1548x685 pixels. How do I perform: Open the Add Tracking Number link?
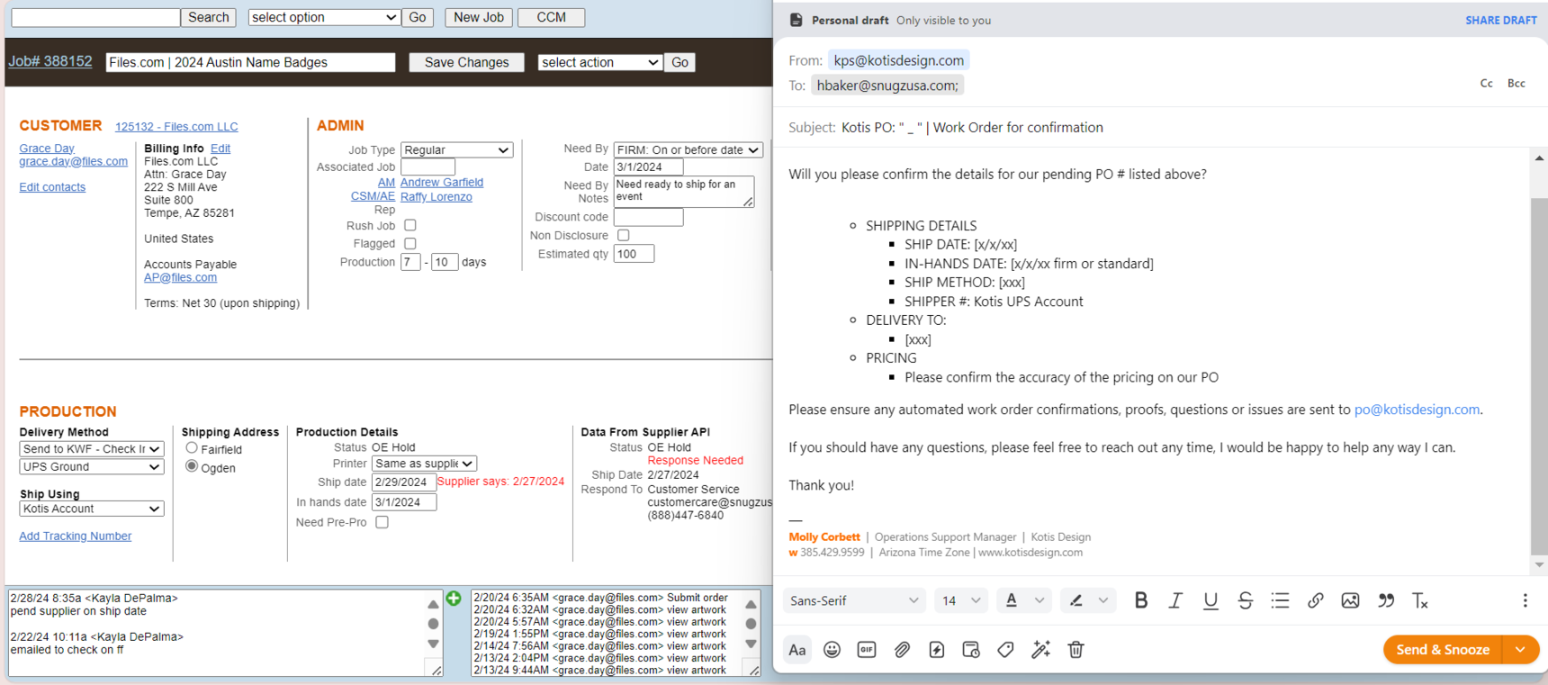[76, 536]
